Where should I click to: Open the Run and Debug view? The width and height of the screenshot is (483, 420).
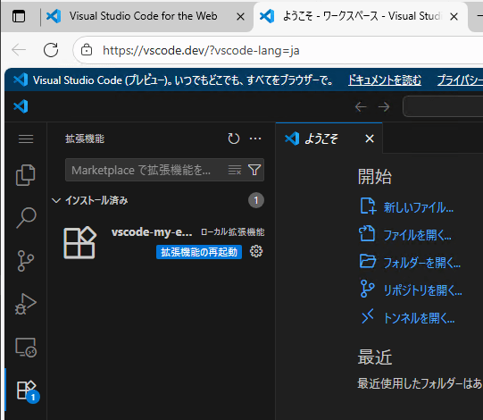(26, 304)
